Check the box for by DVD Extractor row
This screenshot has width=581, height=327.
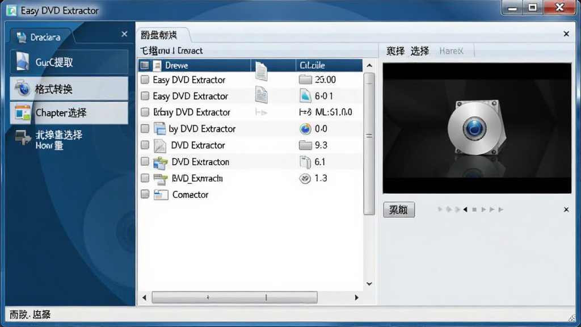[x=145, y=129]
